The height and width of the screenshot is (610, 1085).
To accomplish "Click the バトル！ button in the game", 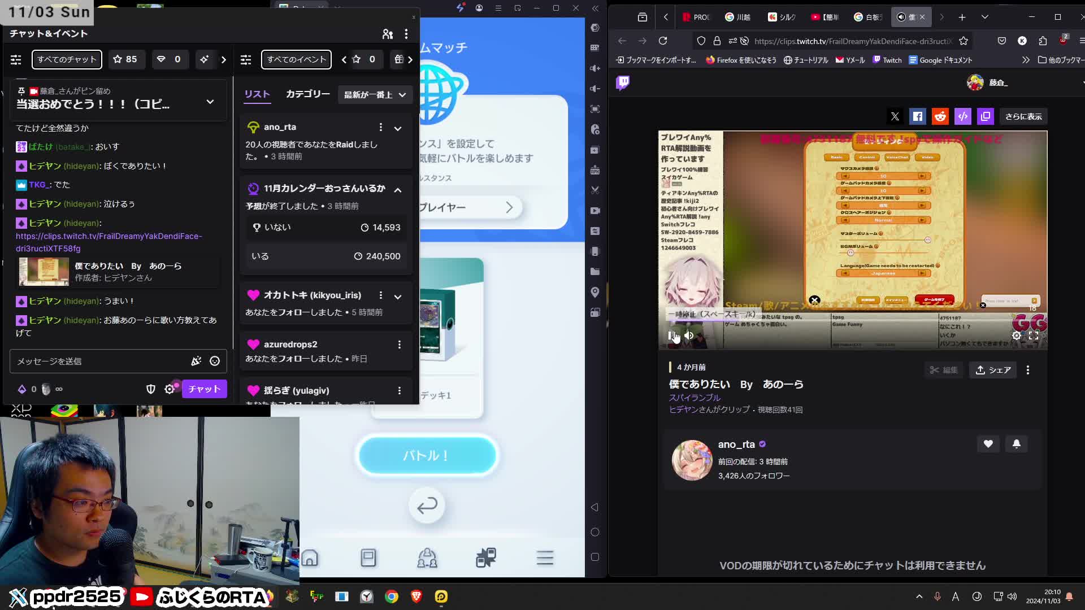I will [427, 455].
